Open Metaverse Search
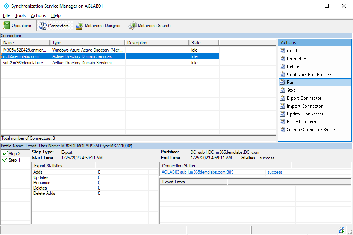353x235 pixels. (149, 26)
